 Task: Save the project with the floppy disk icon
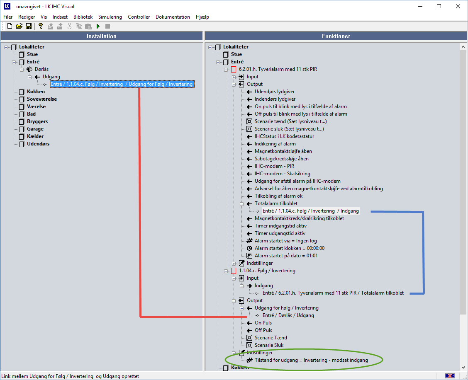29,27
